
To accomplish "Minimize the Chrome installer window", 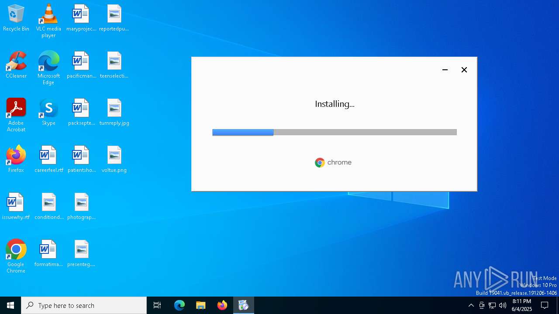I will click(x=445, y=70).
